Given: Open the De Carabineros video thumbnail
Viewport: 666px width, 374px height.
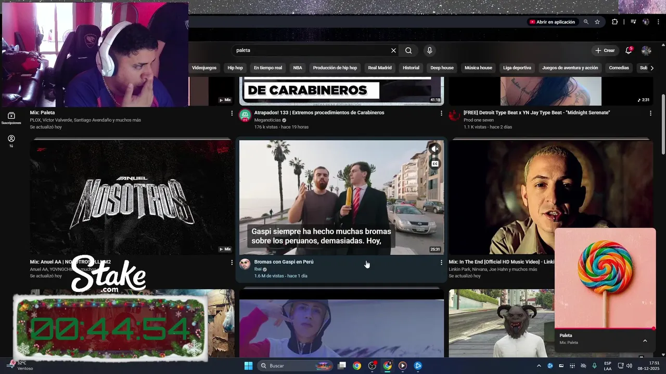Looking at the screenshot, I should pos(341,91).
